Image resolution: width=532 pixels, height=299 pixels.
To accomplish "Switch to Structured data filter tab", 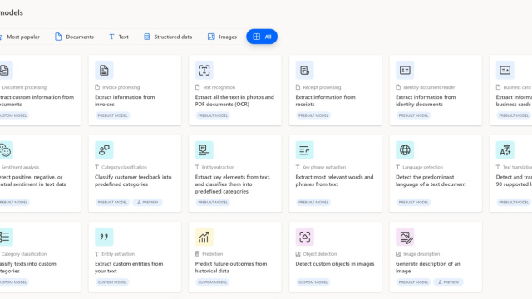I will 168,37.
